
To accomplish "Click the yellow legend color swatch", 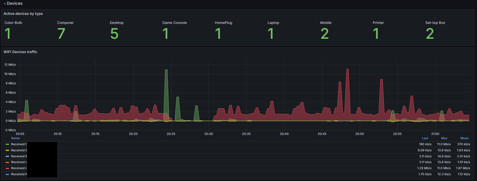I will click(x=7, y=150).
